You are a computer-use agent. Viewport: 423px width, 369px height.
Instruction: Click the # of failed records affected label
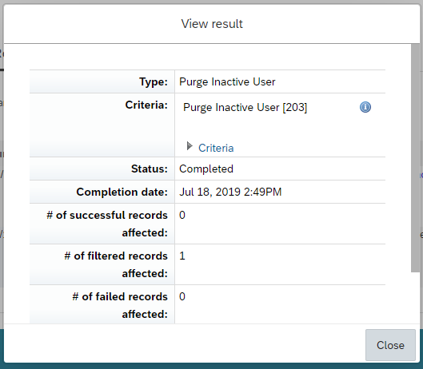pyautogui.click(x=120, y=305)
